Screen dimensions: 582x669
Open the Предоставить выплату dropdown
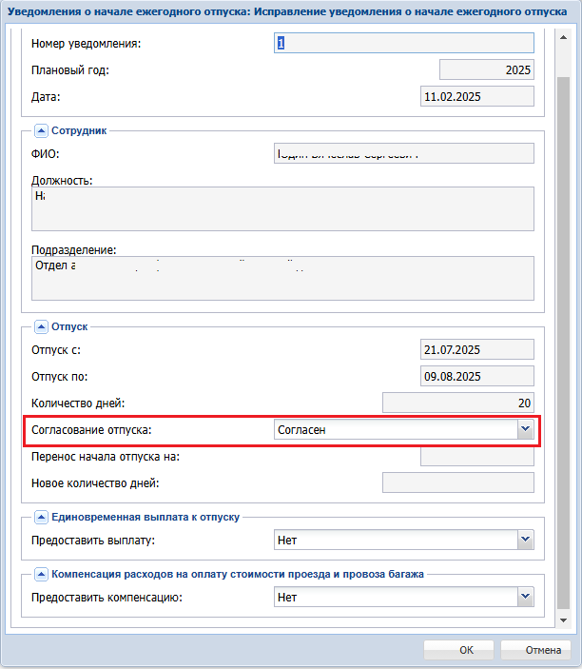pos(524,541)
